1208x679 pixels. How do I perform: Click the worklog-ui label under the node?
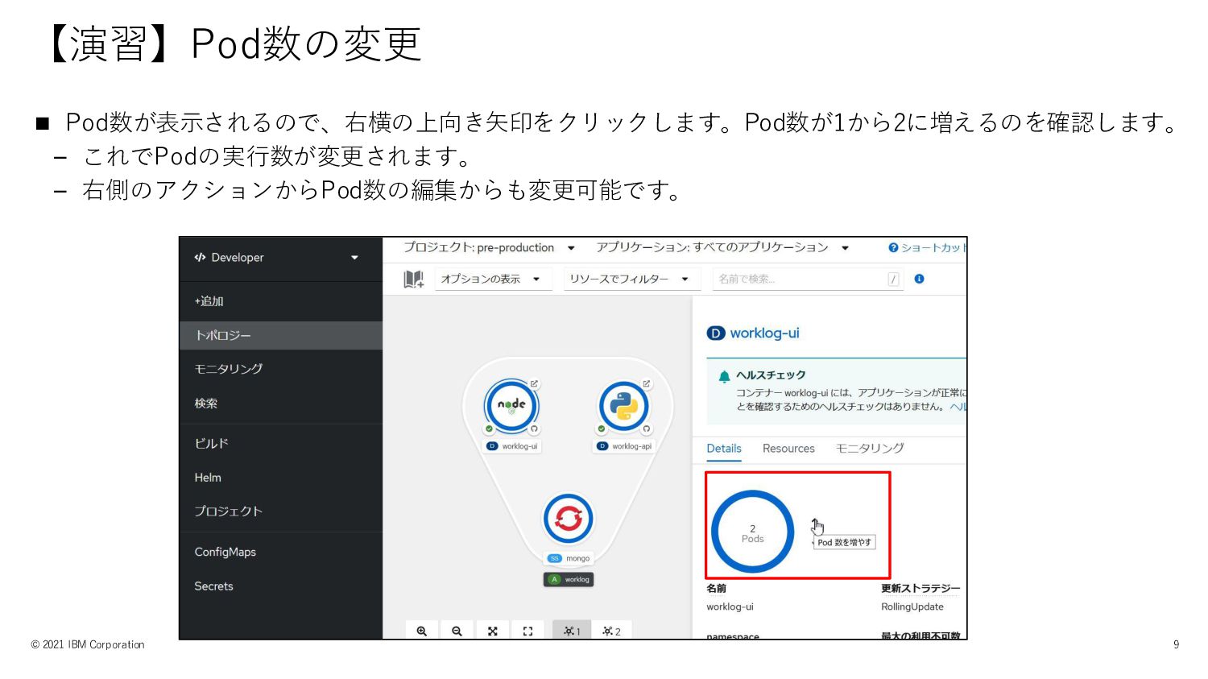[512, 446]
